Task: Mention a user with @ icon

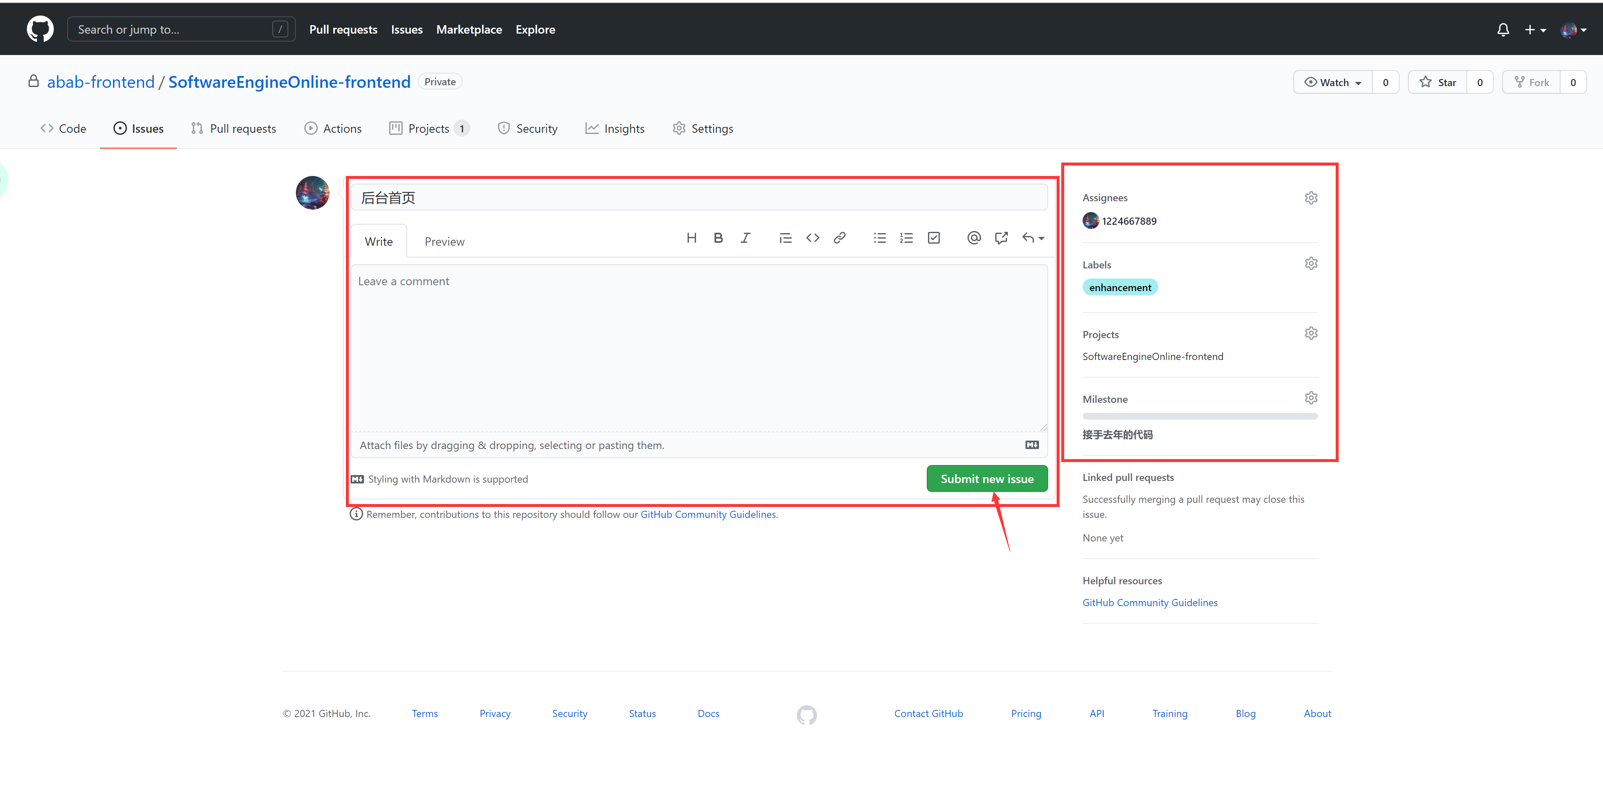Action: pyautogui.click(x=974, y=238)
